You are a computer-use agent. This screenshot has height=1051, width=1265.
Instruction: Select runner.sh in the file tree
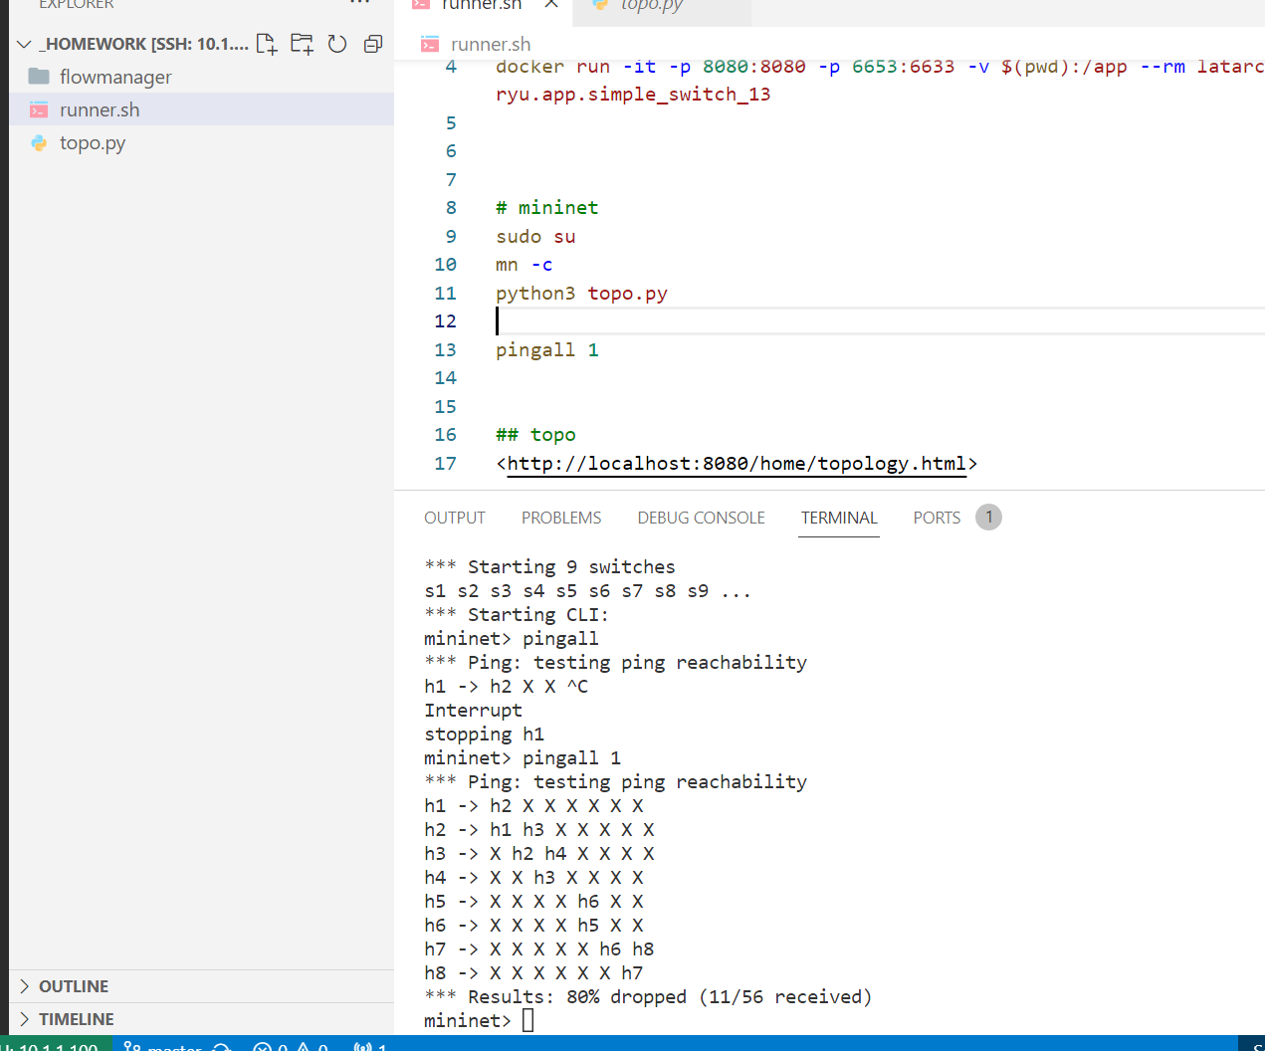coord(201,109)
